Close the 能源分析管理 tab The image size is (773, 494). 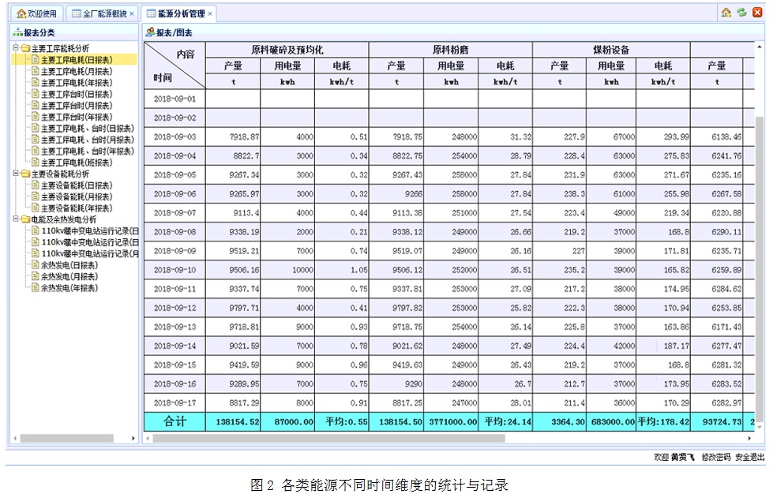pyautogui.click(x=210, y=14)
